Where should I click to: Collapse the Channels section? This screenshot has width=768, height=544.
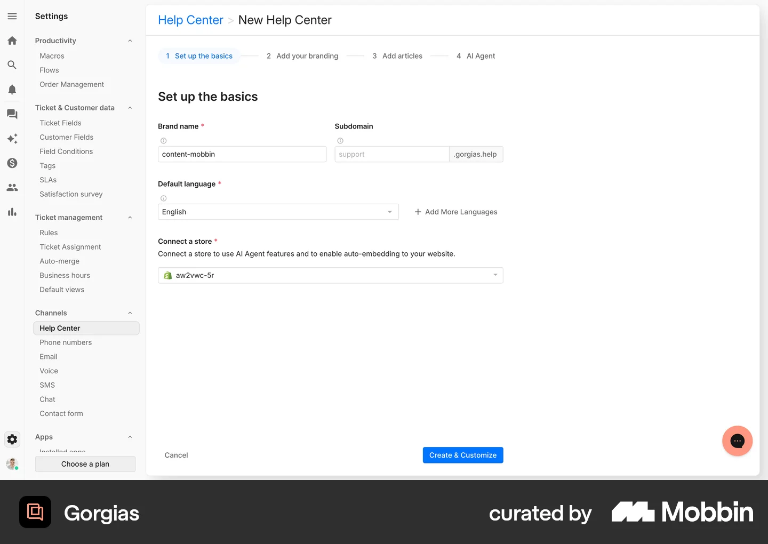tap(130, 313)
